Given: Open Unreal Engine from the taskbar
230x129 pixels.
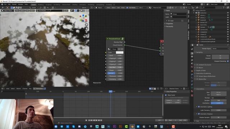Looking at the screenshot, I should click(x=144, y=126).
